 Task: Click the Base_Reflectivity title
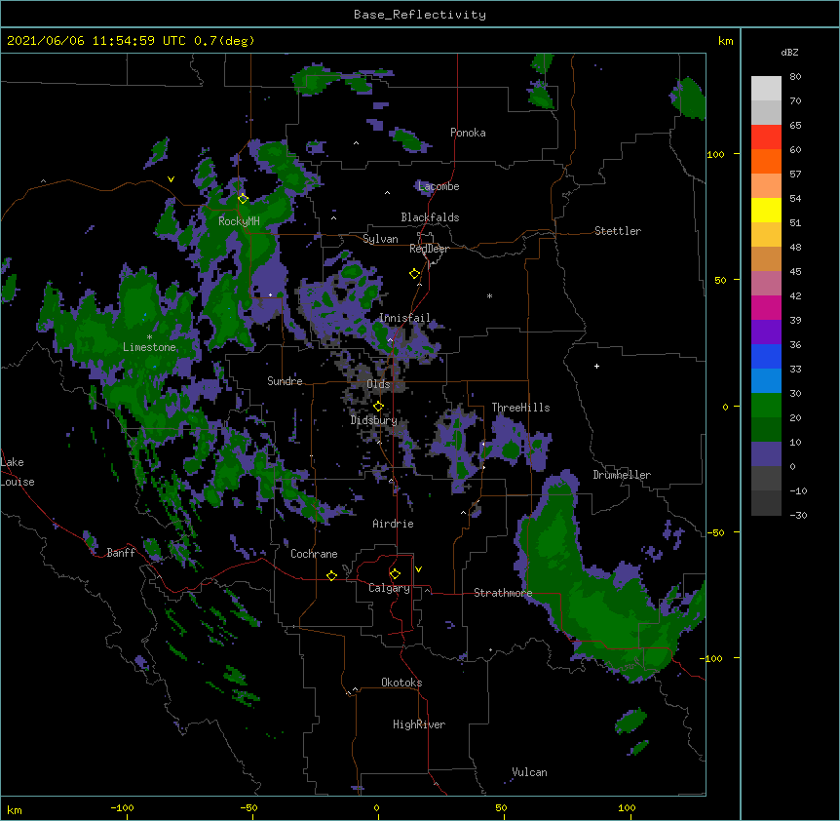coord(420,15)
